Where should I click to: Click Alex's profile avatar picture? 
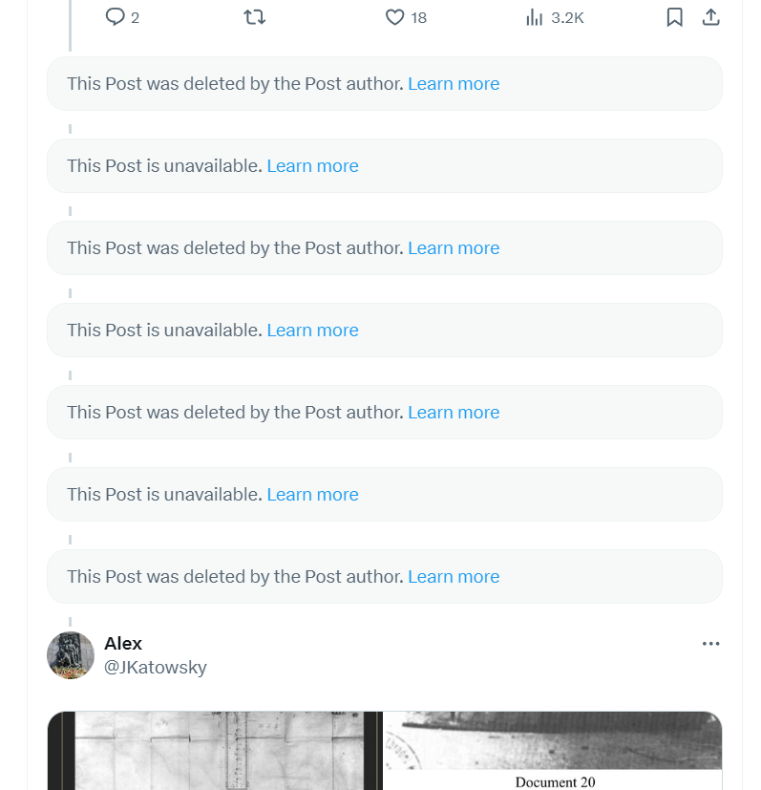71,655
